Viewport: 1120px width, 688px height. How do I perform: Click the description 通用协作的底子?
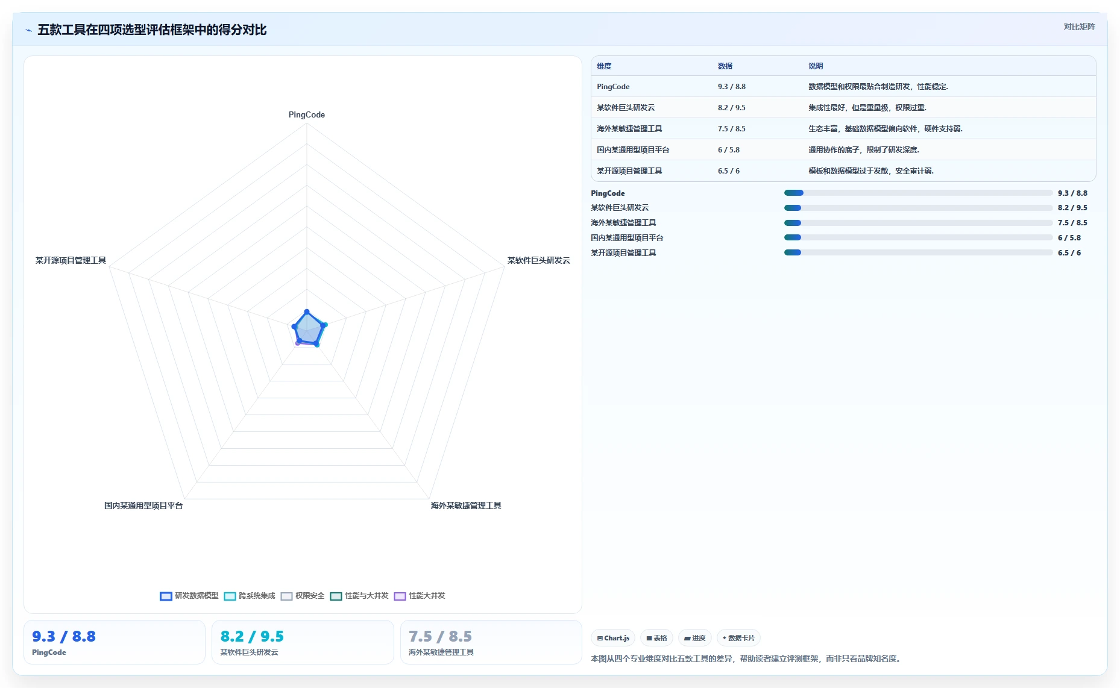click(x=864, y=150)
